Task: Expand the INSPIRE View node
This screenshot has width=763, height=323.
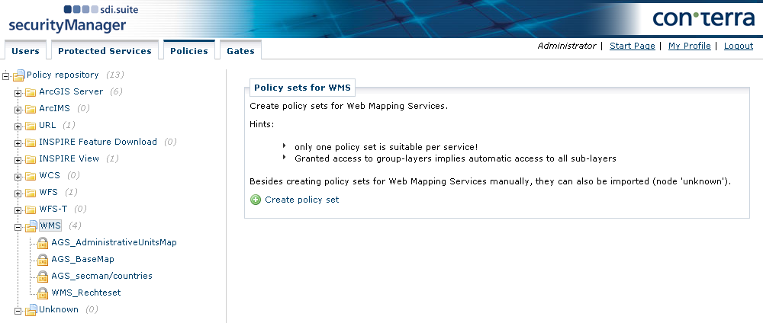Action: [18, 160]
